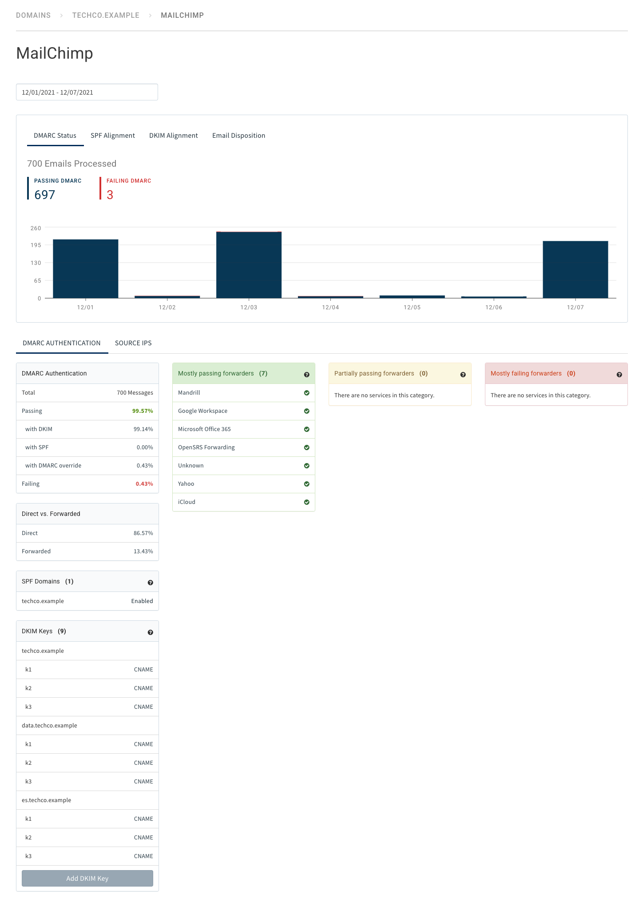Open the date range field 12/01/2021 - 12/07/2021
The height and width of the screenshot is (899, 643).
point(87,92)
